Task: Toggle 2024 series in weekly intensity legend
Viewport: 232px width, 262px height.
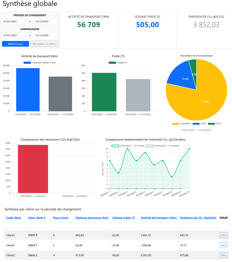Action: tap(163, 146)
